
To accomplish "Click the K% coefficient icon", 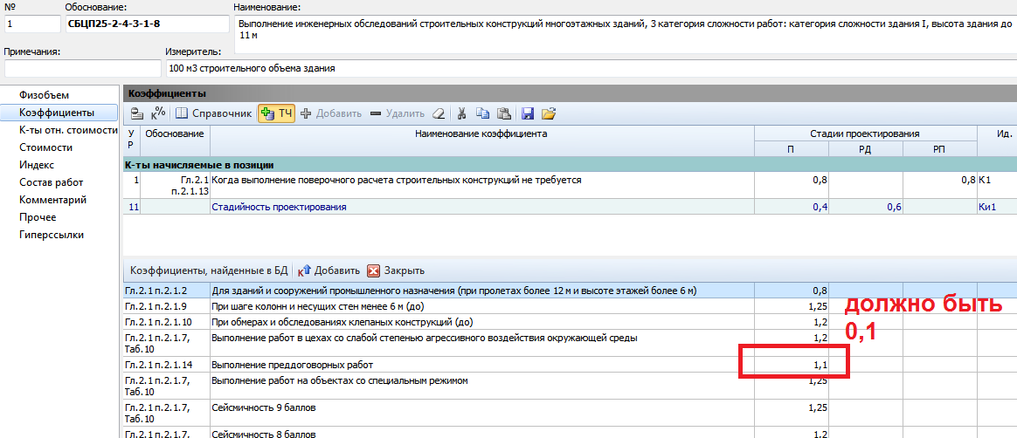I will click(x=158, y=113).
